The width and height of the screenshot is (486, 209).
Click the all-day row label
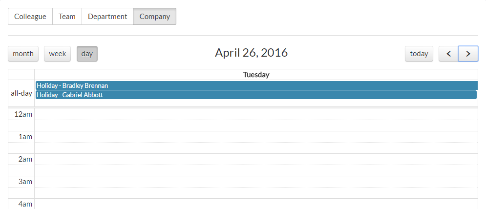21,93
